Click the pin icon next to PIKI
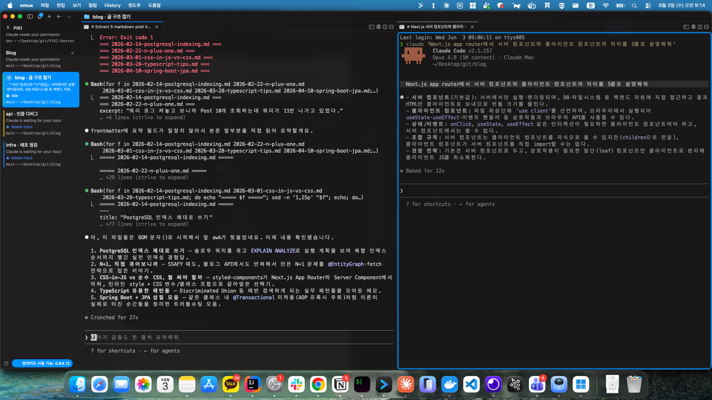 pyautogui.click(x=8, y=28)
